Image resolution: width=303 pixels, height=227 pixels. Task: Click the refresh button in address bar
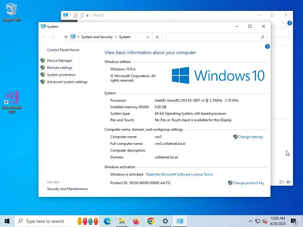[157, 37]
